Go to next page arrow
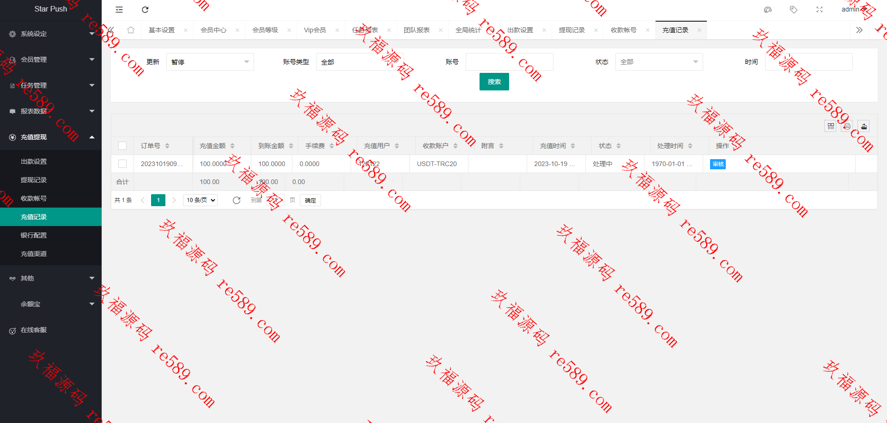The height and width of the screenshot is (423, 887). 174,200
